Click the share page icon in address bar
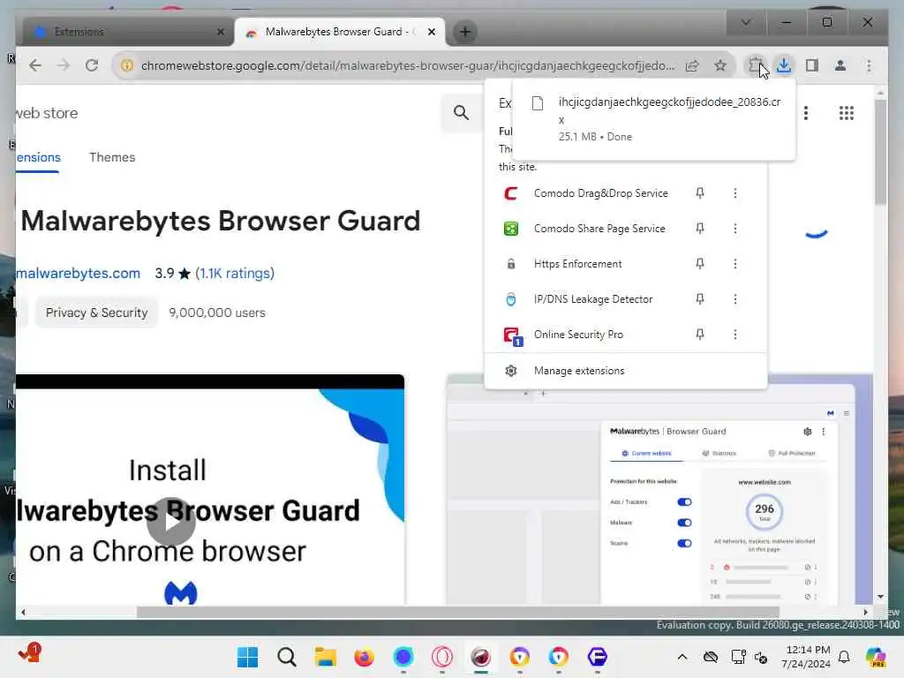 [692, 65]
